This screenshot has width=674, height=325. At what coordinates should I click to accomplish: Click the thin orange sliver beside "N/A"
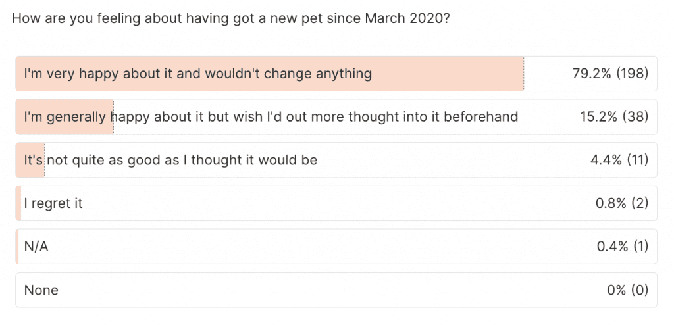click(x=17, y=247)
